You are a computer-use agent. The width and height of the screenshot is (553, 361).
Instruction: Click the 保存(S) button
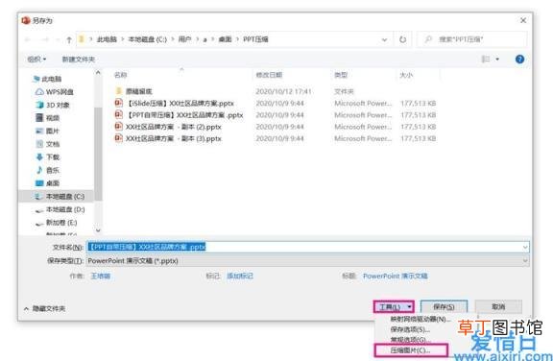tap(444, 306)
